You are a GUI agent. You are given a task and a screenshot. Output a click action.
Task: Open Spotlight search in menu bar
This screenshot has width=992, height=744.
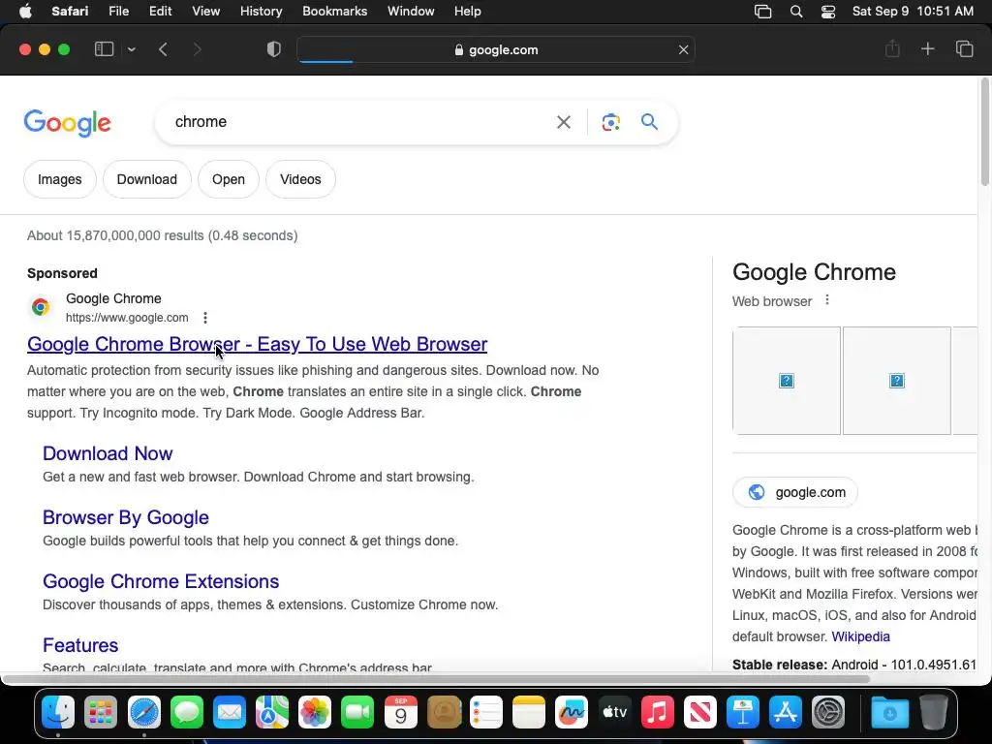tap(796, 12)
